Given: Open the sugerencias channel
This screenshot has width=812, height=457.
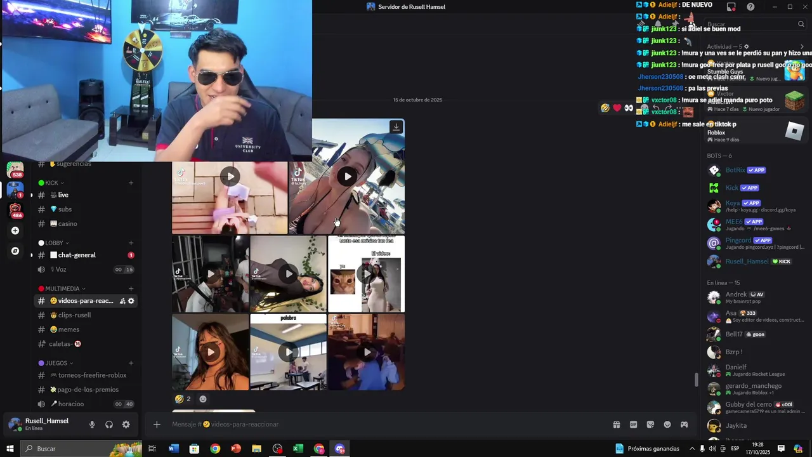Looking at the screenshot, I should [86, 164].
